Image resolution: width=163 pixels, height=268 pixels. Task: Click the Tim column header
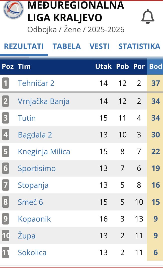click(x=24, y=66)
